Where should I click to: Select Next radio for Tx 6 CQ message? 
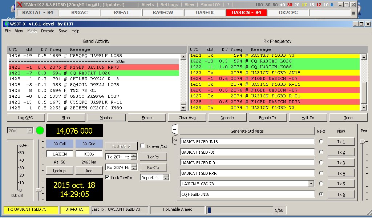(x=321, y=194)
